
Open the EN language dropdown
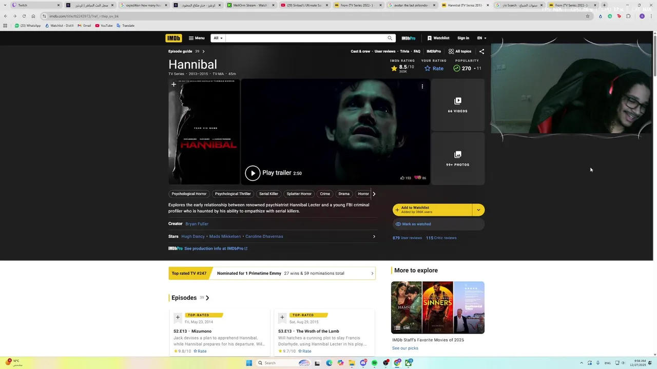tap(481, 38)
